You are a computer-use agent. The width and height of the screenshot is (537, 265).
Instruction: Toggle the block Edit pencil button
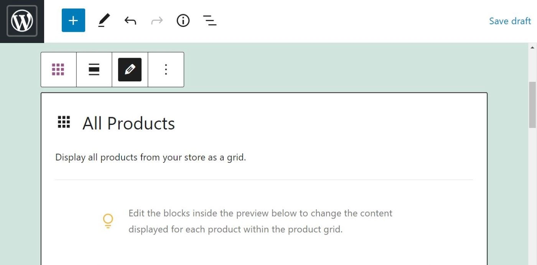click(x=130, y=70)
